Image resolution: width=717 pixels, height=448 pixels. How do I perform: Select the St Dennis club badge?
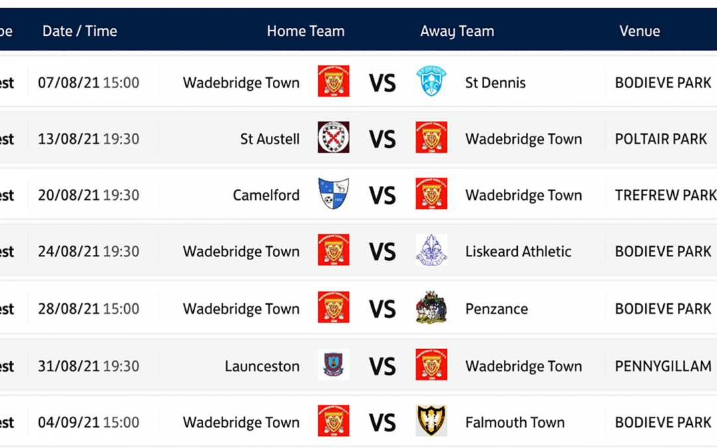[432, 82]
